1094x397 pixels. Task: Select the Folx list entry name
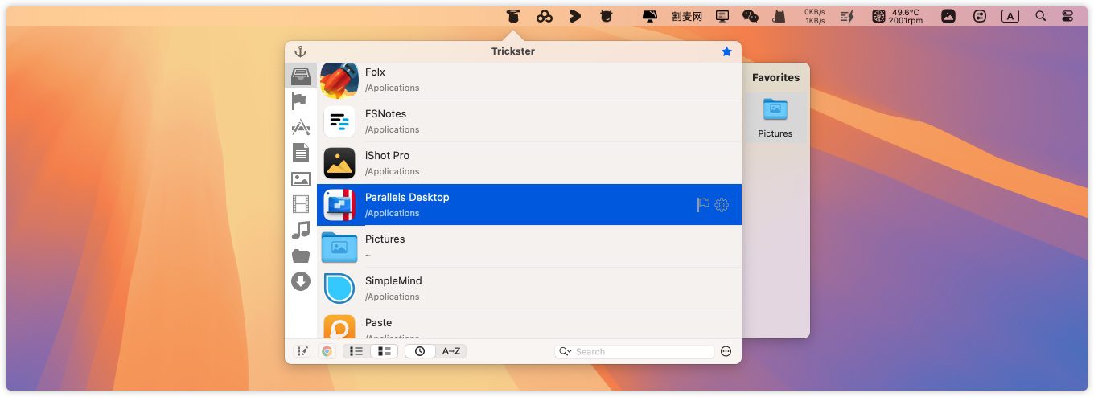pyautogui.click(x=375, y=72)
